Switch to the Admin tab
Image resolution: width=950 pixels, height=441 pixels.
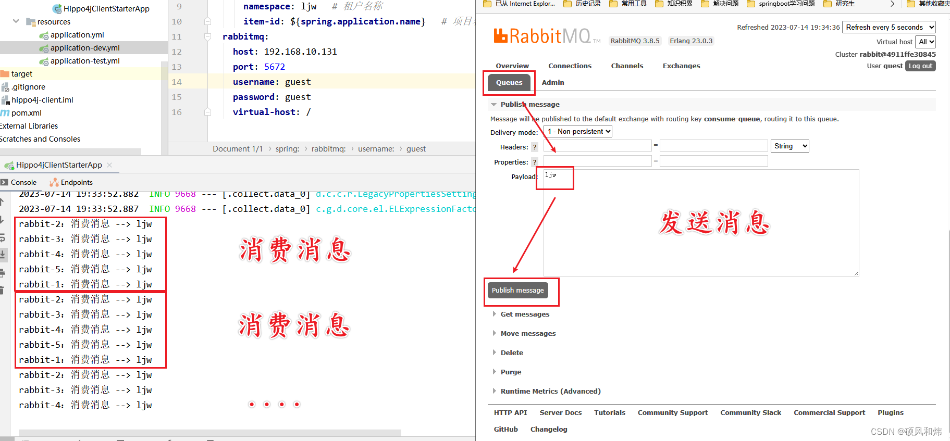(553, 82)
